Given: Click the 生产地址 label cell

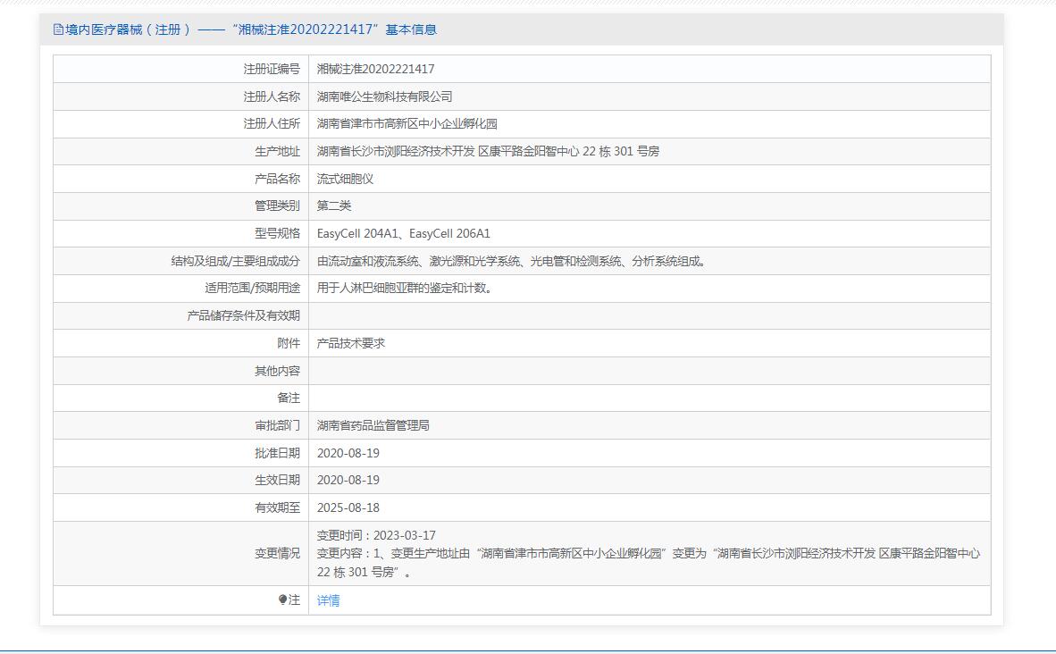Looking at the screenshot, I should 181,152.
